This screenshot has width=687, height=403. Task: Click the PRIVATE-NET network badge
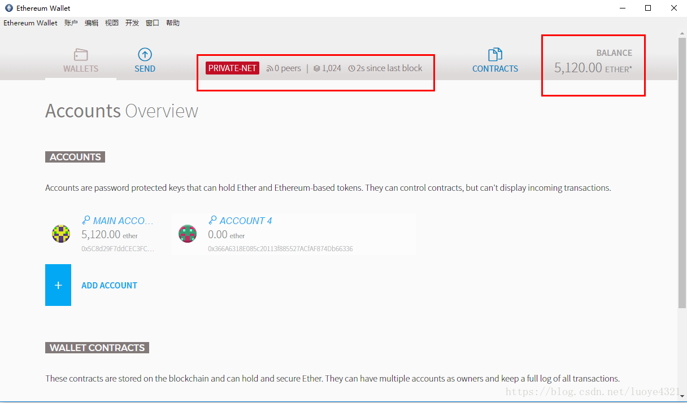coord(232,68)
